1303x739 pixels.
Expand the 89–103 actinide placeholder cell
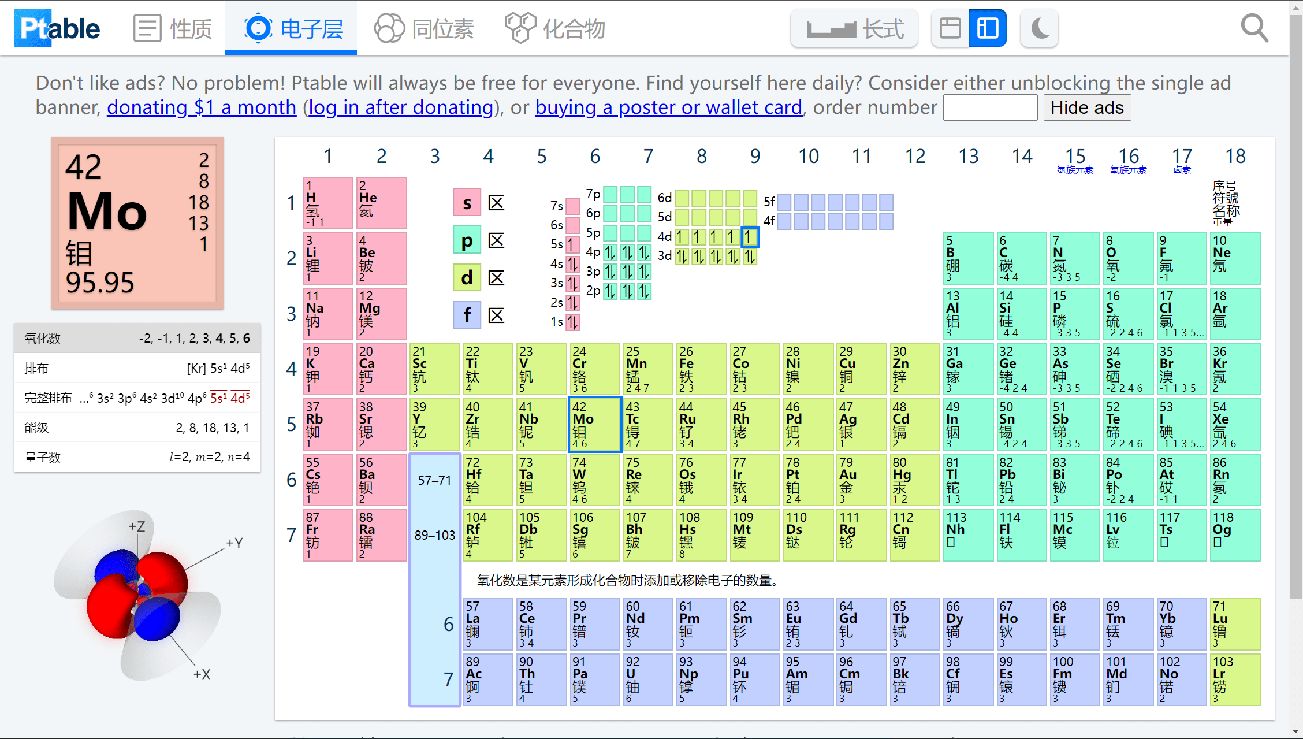pos(434,535)
